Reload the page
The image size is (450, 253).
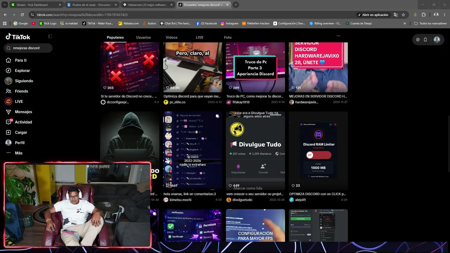point(22,15)
